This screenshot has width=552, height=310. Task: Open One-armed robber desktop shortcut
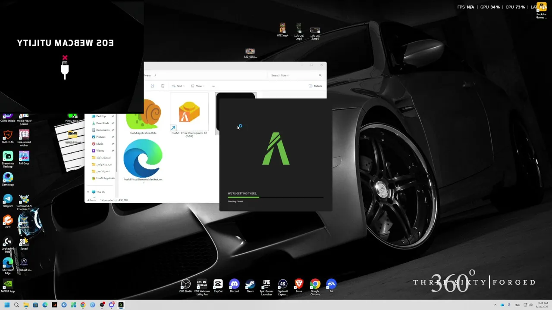click(24, 138)
